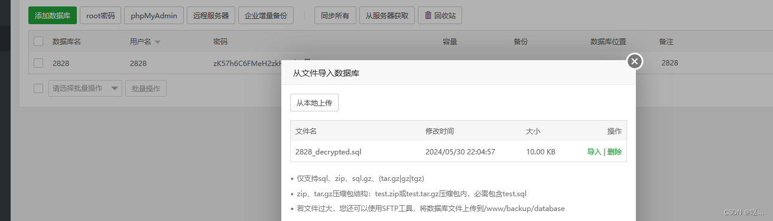
Task: Click the 备份 column header
Action: (x=521, y=42)
